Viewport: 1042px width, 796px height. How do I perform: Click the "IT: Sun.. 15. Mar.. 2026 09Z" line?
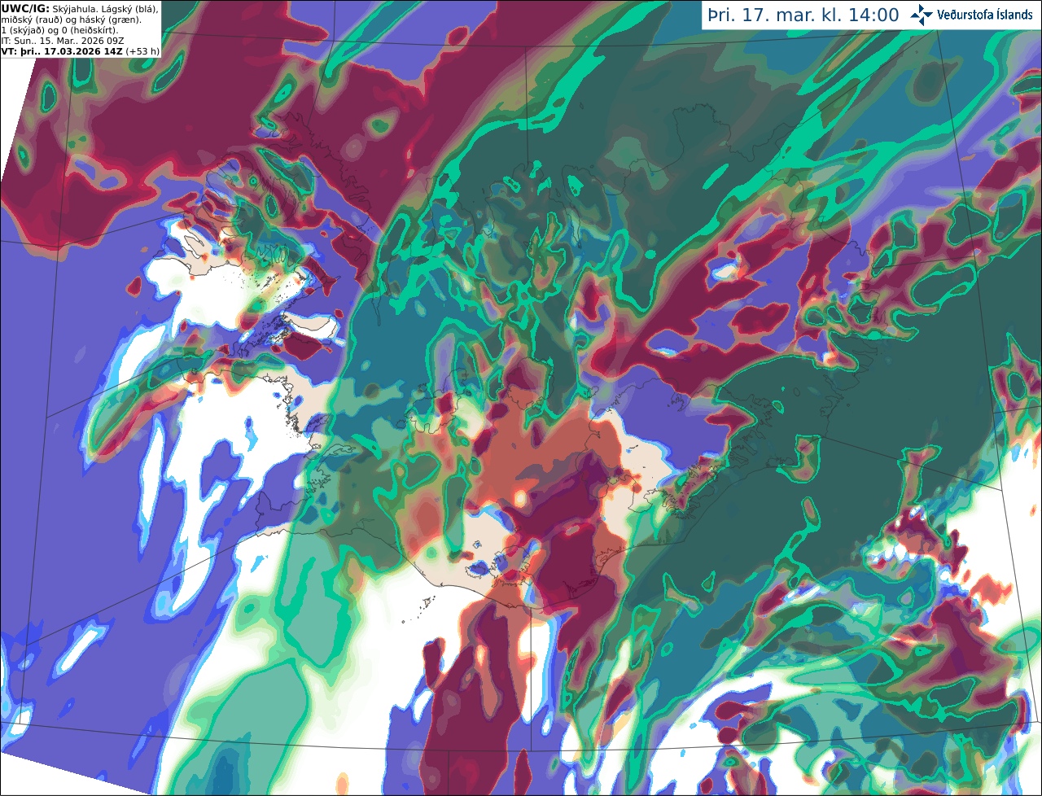[63, 40]
